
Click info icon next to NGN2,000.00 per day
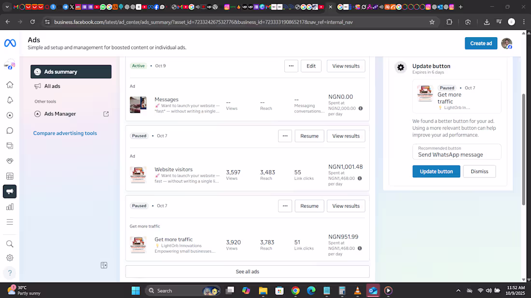point(361,108)
